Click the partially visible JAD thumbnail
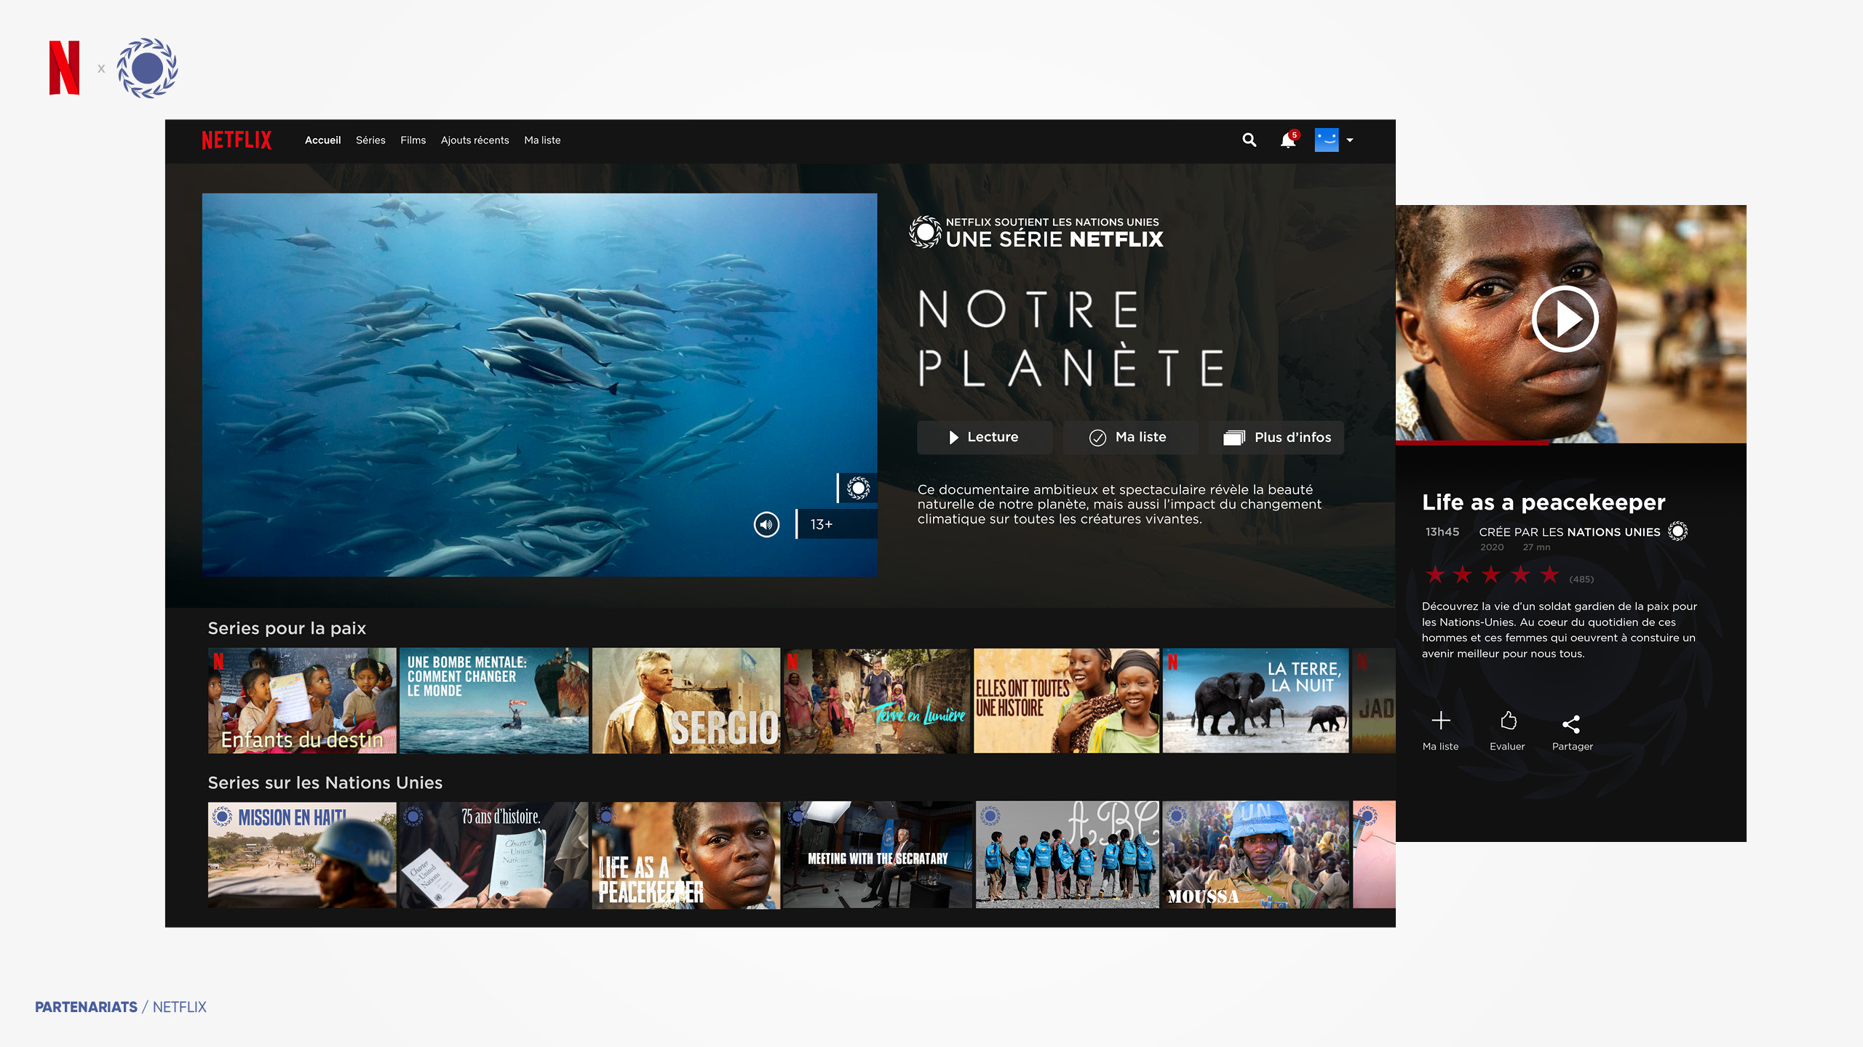This screenshot has width=1863, height=1047. click(1374, 701)
